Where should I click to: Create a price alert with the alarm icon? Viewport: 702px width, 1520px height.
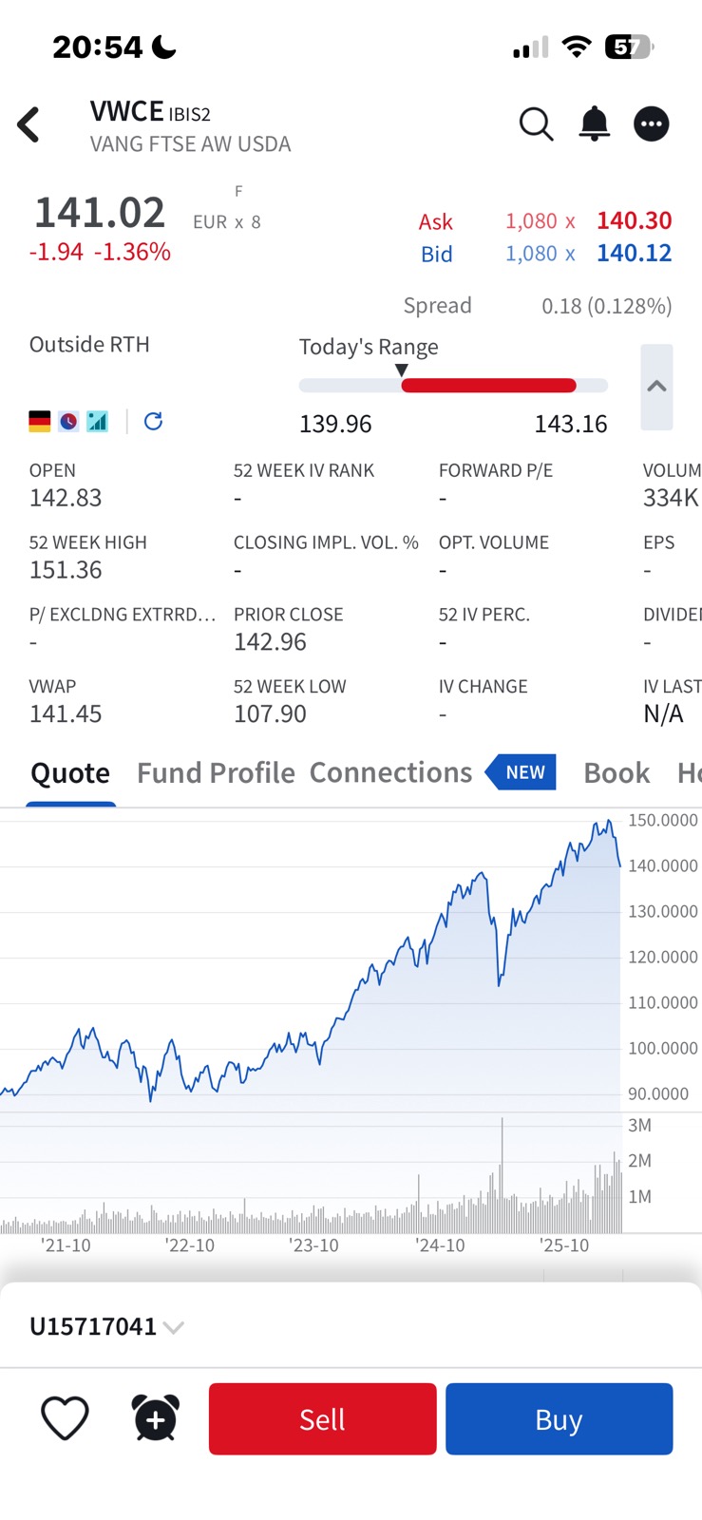(x=154, y=1418)
